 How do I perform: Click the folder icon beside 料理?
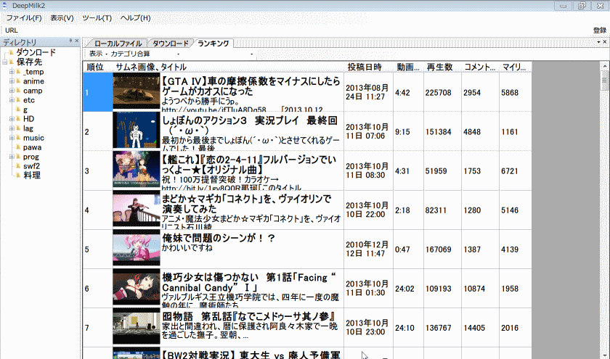tap(18, 176)
